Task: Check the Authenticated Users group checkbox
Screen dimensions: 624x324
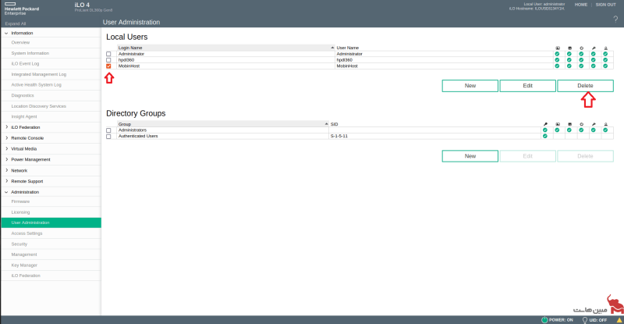Action: coord(108,137)
